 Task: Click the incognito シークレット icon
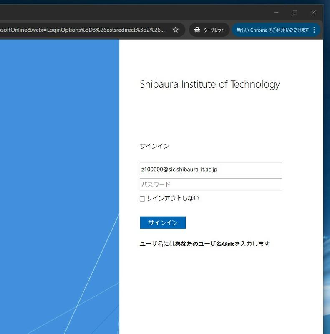(197, 30)
